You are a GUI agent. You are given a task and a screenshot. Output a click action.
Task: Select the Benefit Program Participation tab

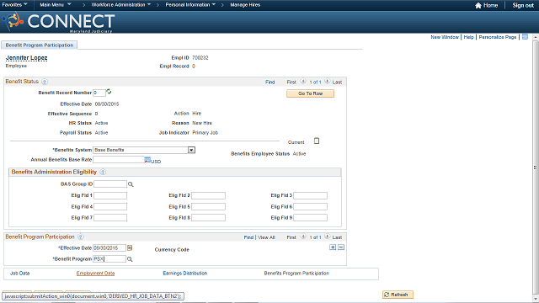pyautogui.click(x=40, y=45)
